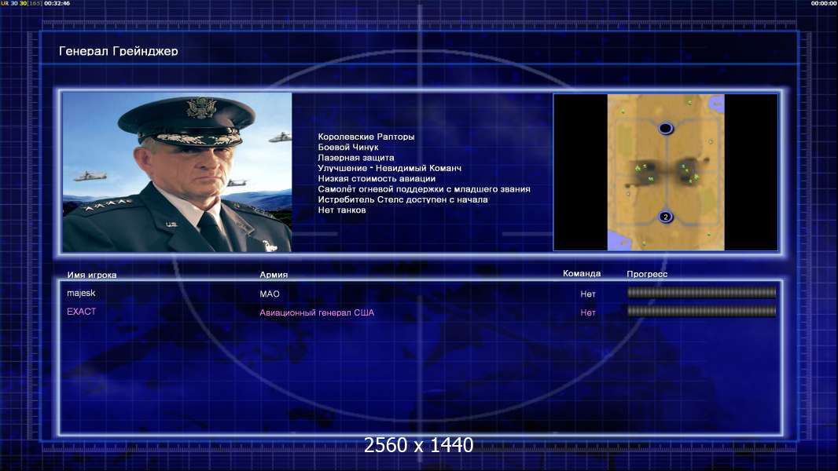838x471 pixels.
Task: Click the 'Нет танков' line
Action: click(342, 210)
